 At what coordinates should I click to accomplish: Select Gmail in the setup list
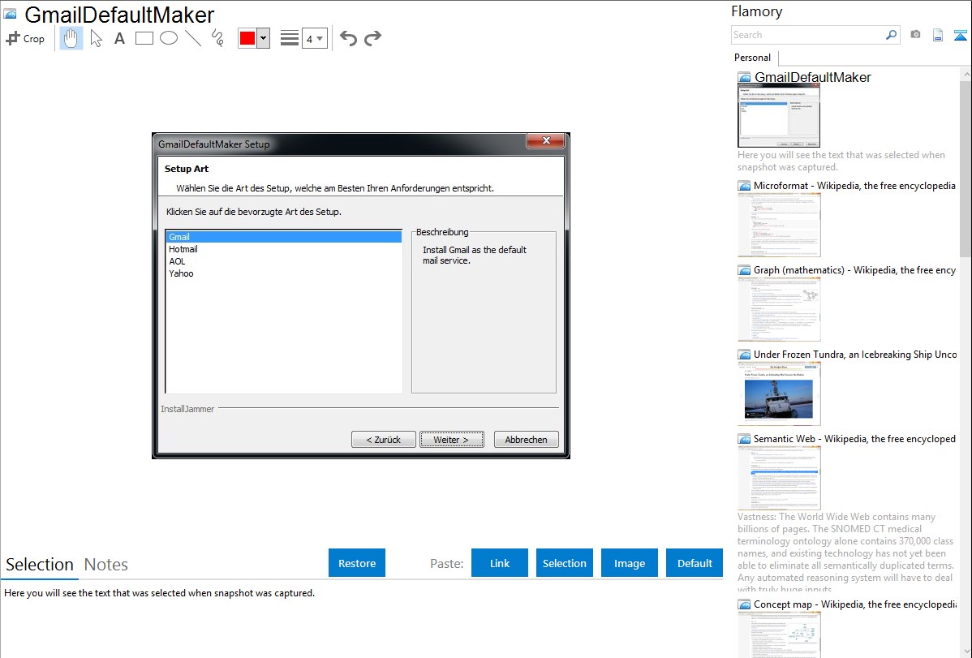click(283, 237)
